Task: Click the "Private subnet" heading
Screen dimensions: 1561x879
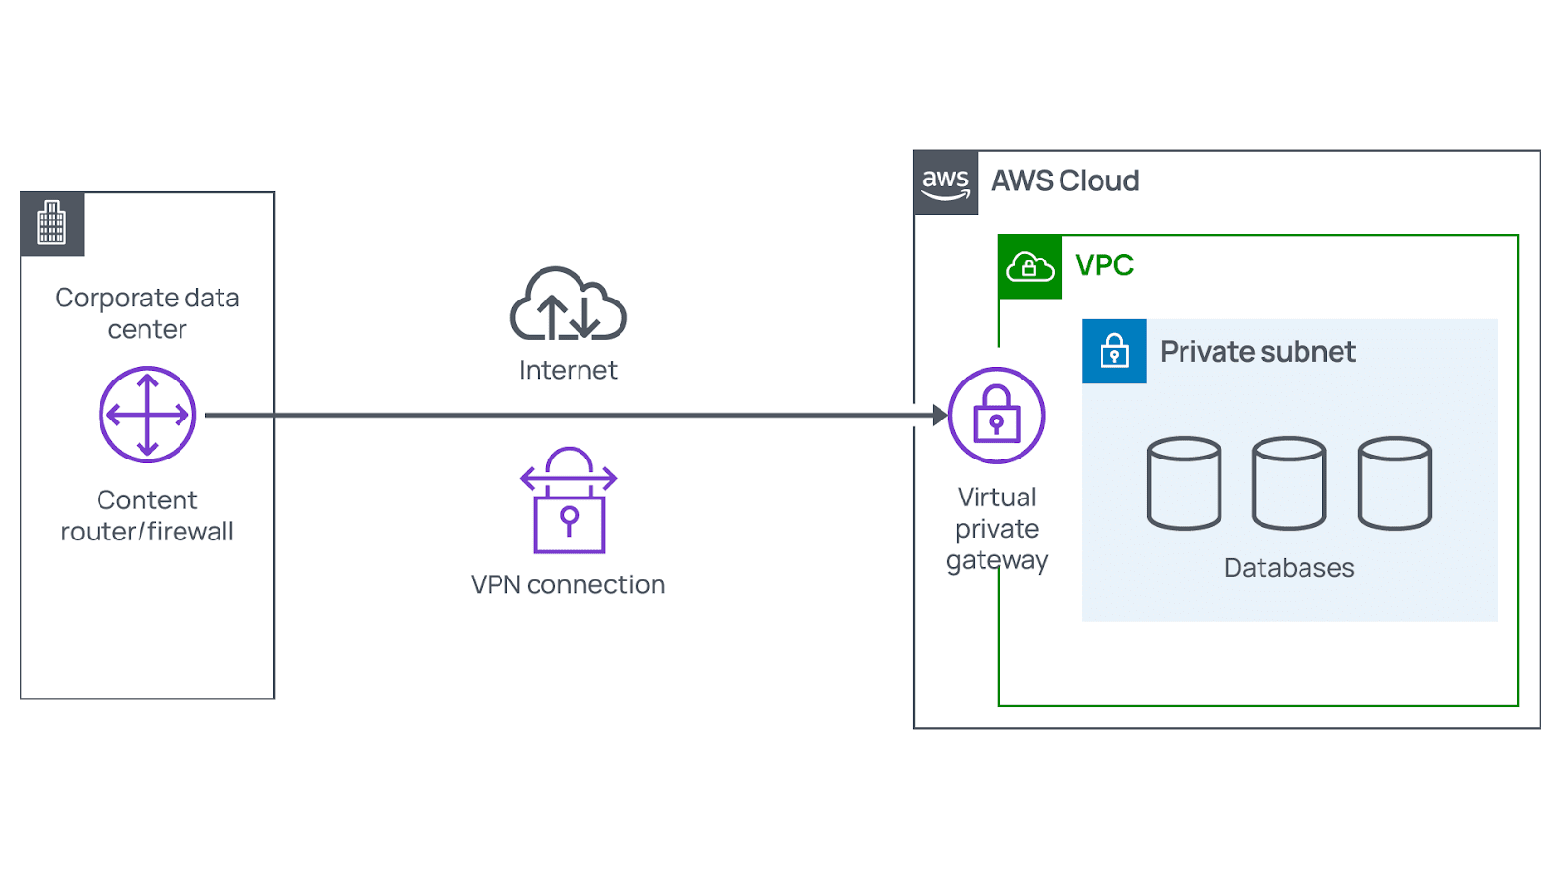Action: pyautogui.click(x=1257, y=352)
